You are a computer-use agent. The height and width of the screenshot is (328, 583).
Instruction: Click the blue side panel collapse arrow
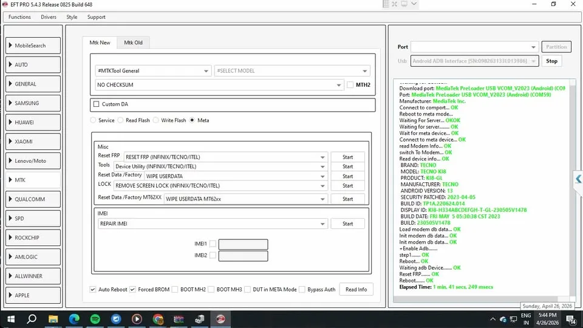(x=578, y=179)
